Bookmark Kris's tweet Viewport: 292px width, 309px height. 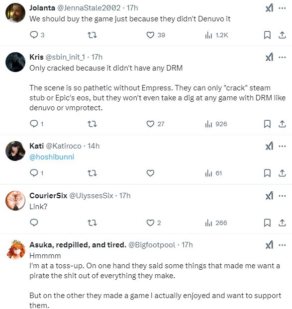[x=267, y=124]
